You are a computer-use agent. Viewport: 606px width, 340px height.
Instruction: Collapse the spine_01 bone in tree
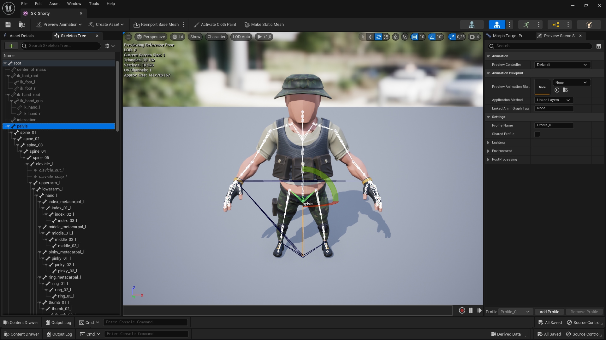point(11,133)
